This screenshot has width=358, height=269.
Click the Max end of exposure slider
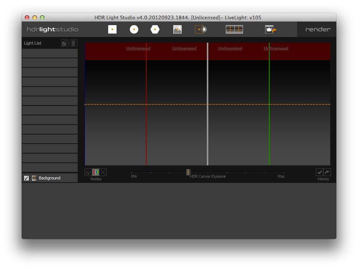coord(281,176)
